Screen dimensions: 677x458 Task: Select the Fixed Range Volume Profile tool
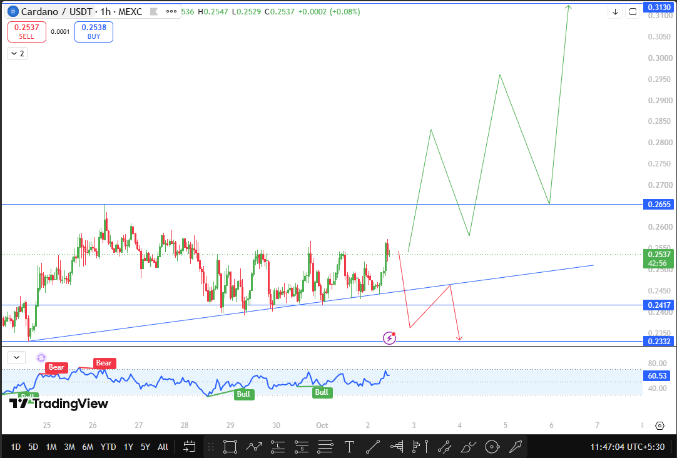397,447
